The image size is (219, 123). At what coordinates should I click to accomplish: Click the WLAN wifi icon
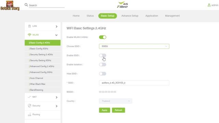pyautogui.click(x=29, y=35)
